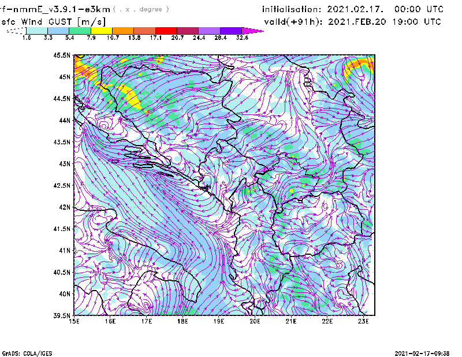Click the 16E longitude label
The height and width of the screenshot is (357, 462).
click(x=110, y=321)
